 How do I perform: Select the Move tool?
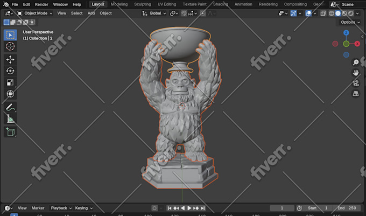[x=10, y=60]
